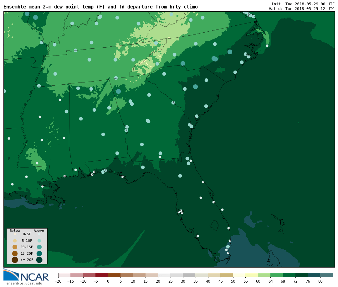Select the dark teal '>= 20F' Above legend circle

tap(39, 260)
